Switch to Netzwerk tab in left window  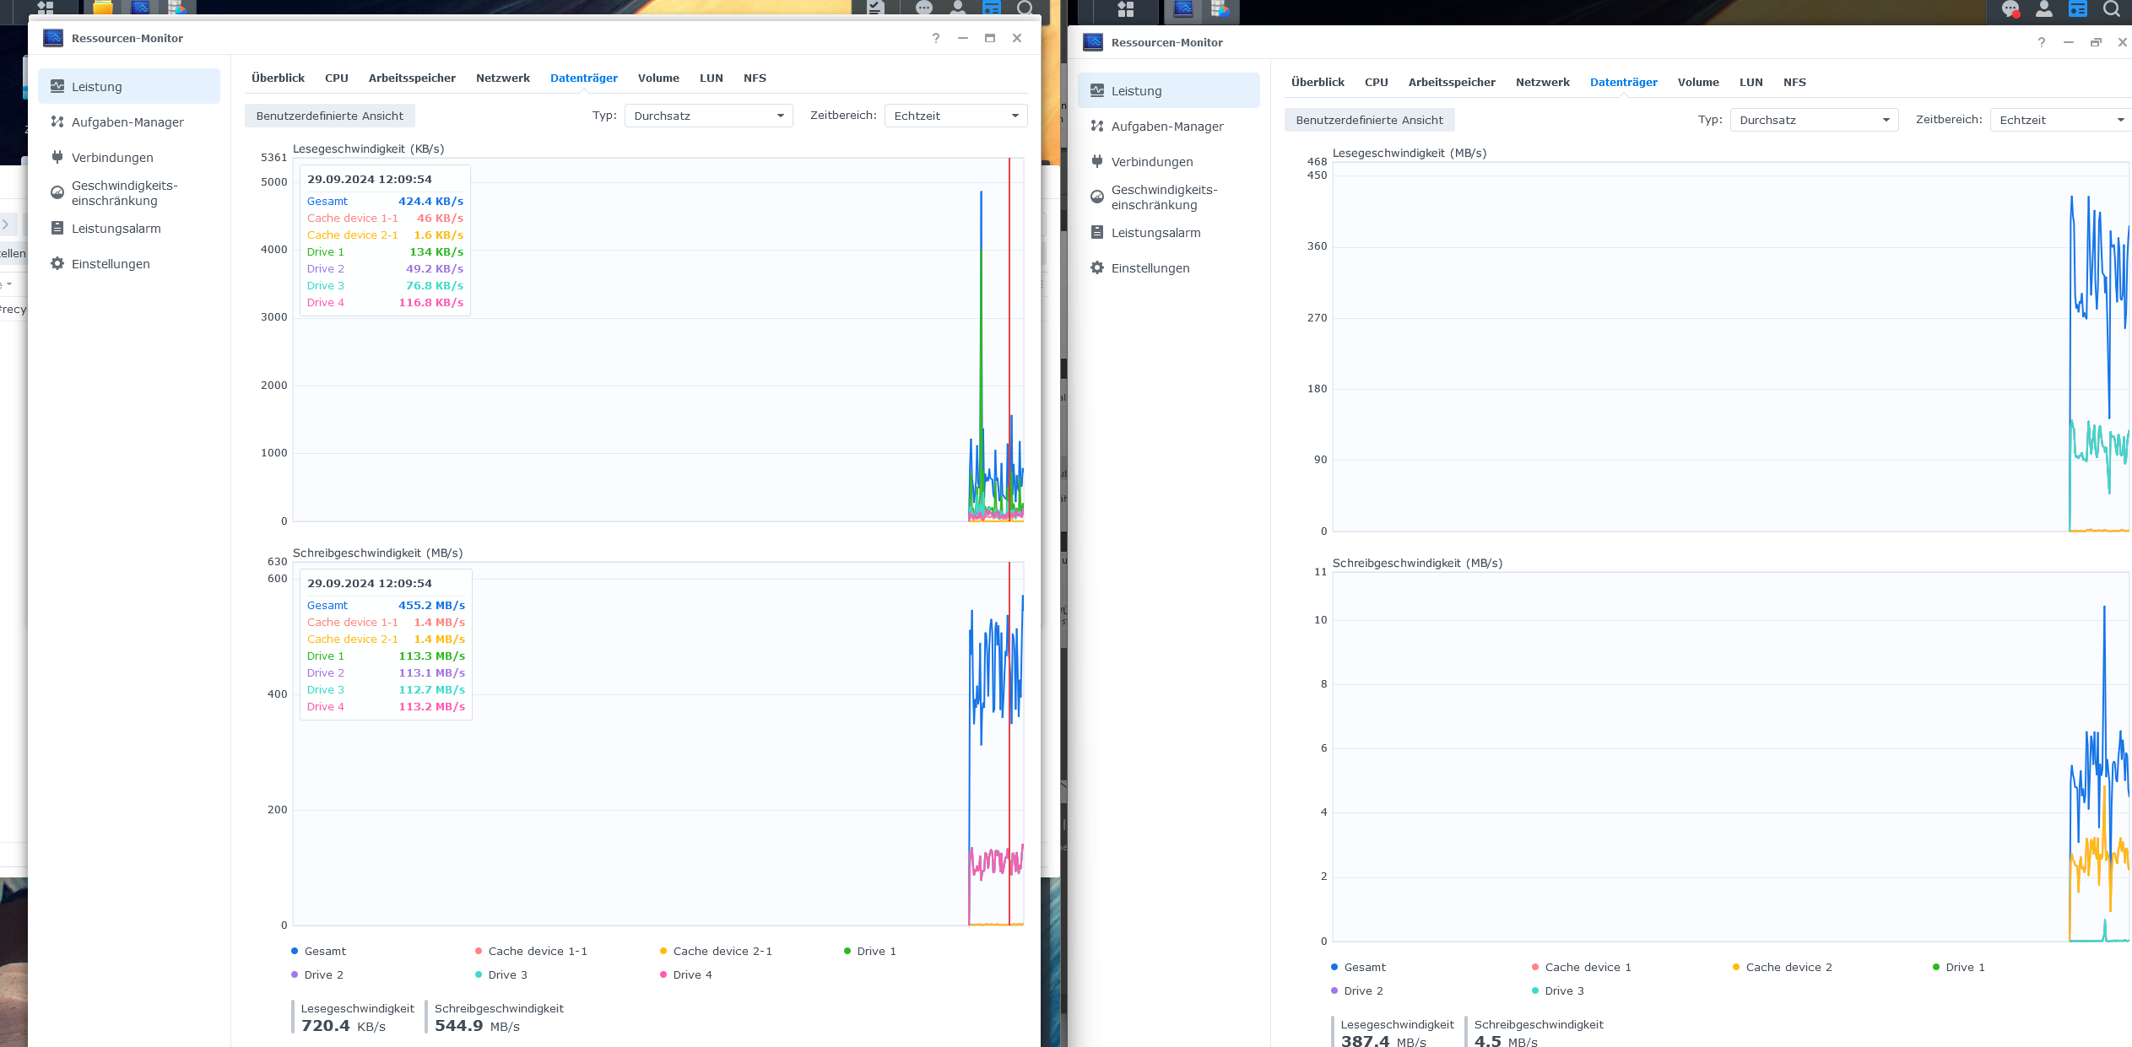coord(502,78)
